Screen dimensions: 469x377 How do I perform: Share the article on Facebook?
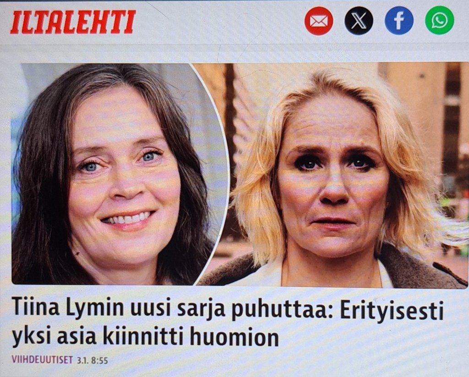(x=399, y=21)
